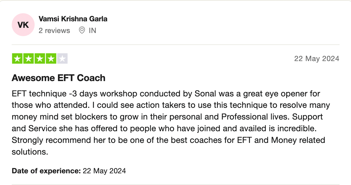Click the word 'solutions.' ending the review
This screenshot has height=185, width=351.
coord(30,152)
